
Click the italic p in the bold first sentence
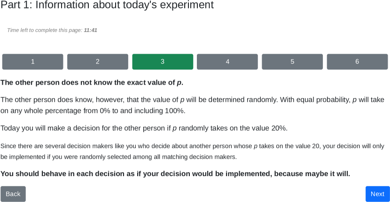pyautogui.click(x=179, y=83)
